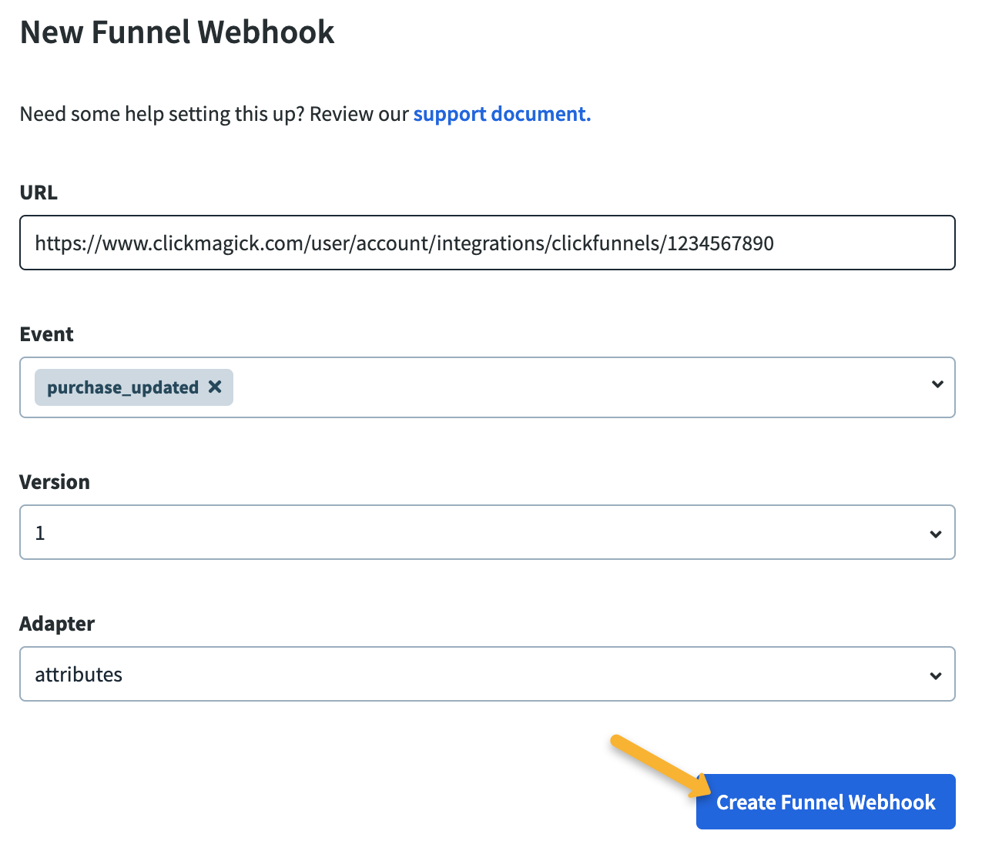This screenshot has height=861, width=992.
Task: Click the Version field label
Action: click(x=55, y=482)
